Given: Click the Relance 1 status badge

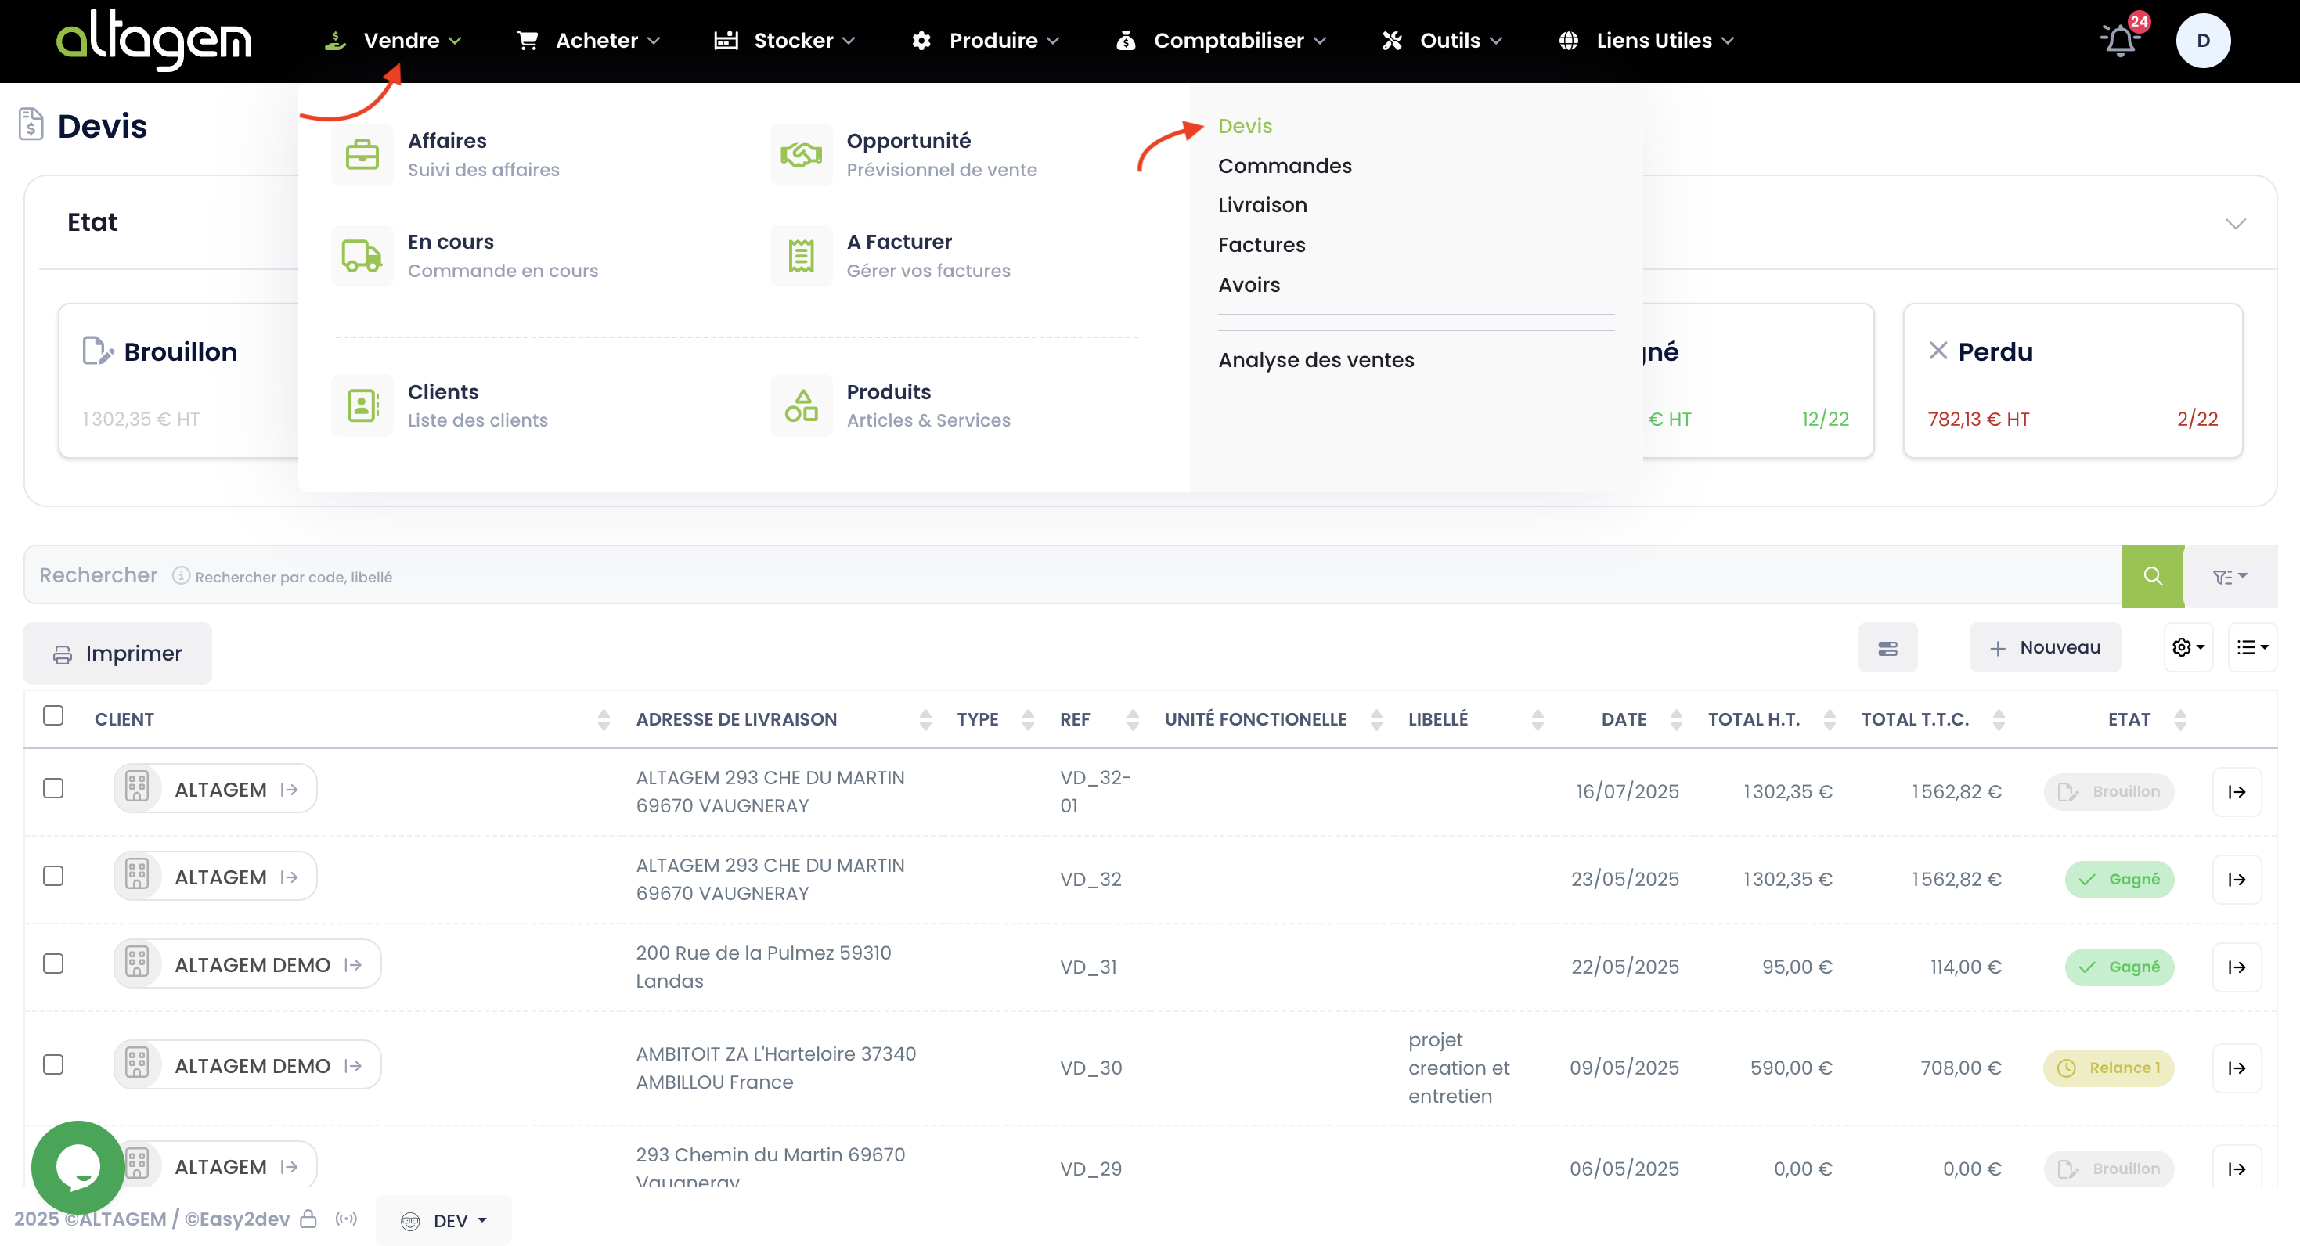Looking at the screenshot, I should point(2109,1068).
